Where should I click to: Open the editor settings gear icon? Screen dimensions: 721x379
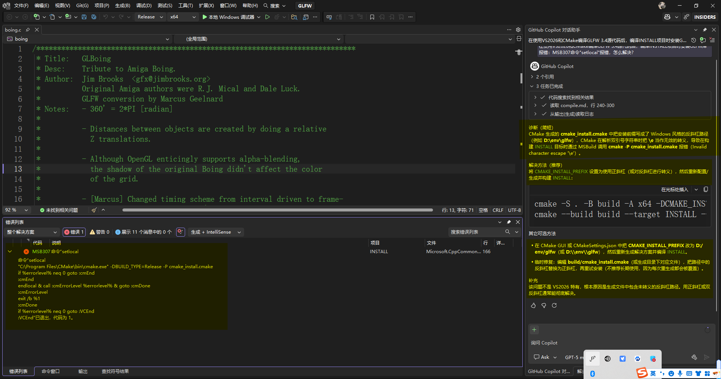518,30
